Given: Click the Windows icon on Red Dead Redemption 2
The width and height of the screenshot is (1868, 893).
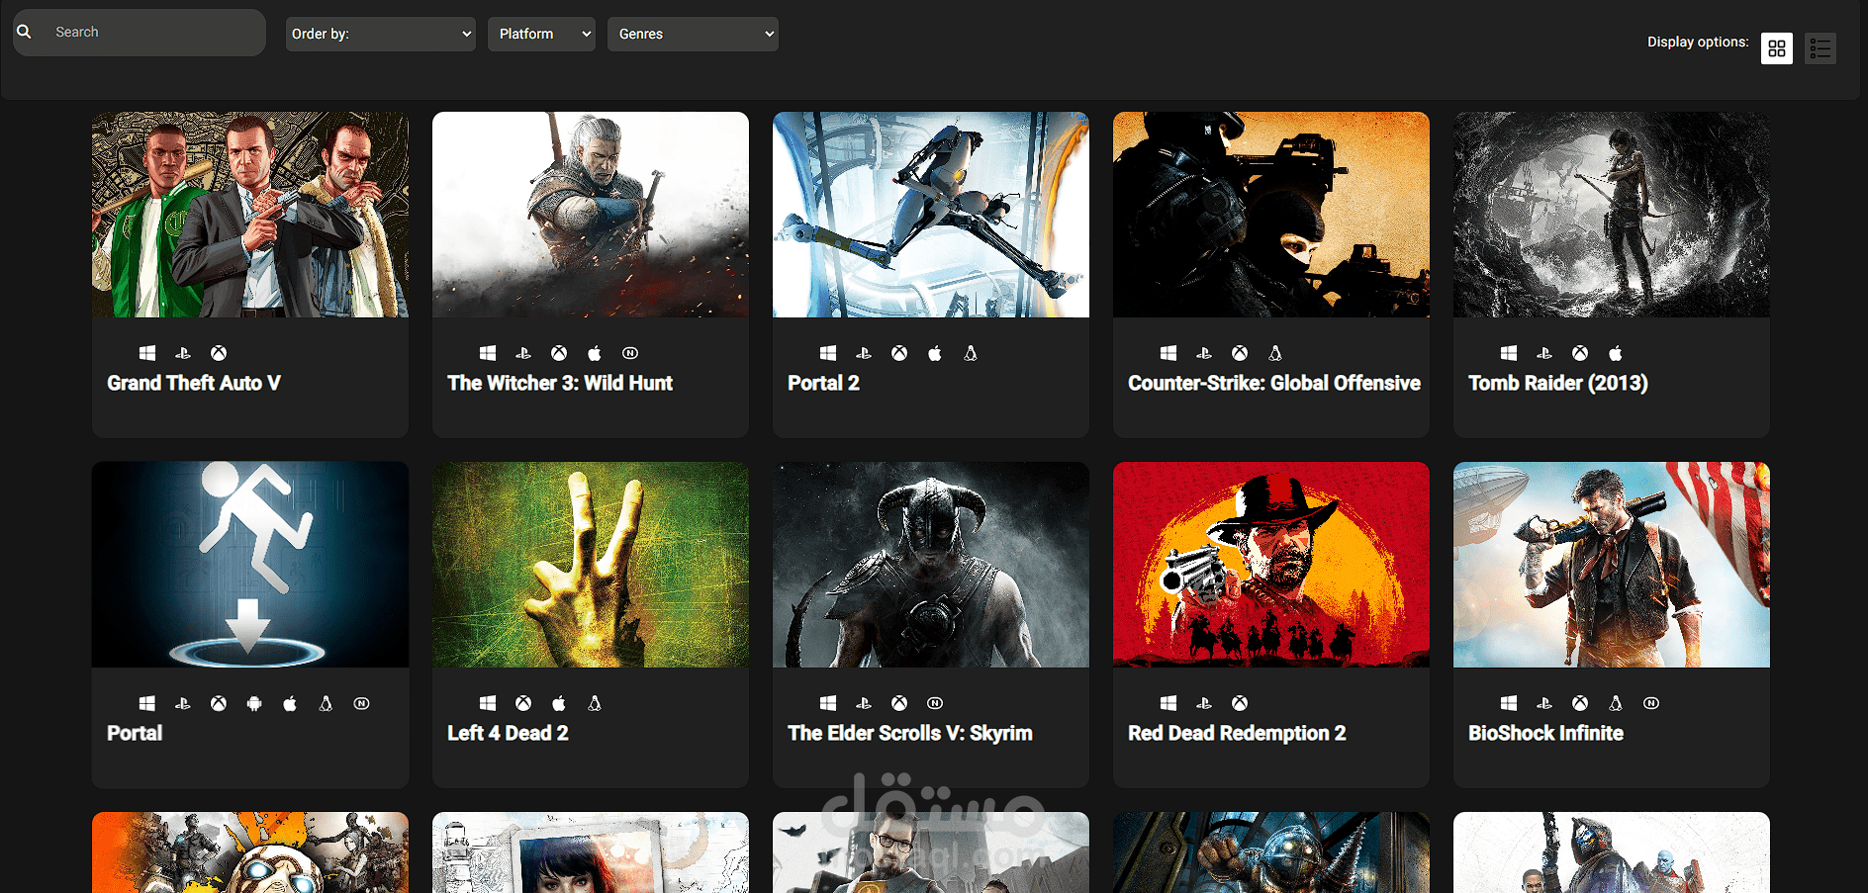Looking at the screenshot, I should tap(1168, 703).
